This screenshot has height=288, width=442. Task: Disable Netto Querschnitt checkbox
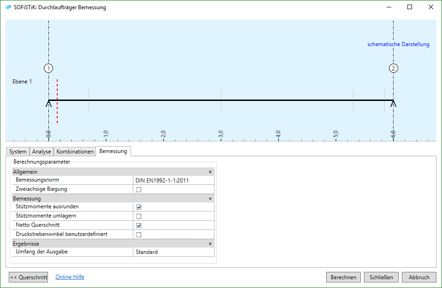138,225
